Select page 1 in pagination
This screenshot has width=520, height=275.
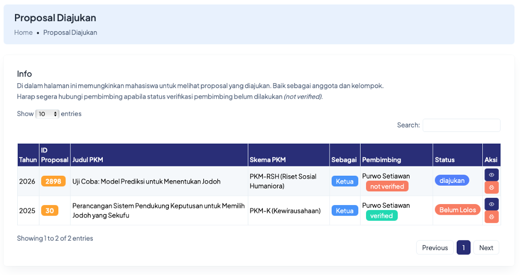[463, 247]
